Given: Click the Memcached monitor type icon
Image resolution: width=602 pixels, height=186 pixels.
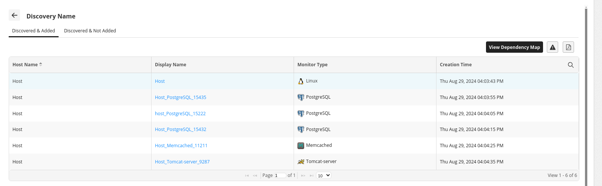Looking at the screenshot, I should tap(301, 146).
